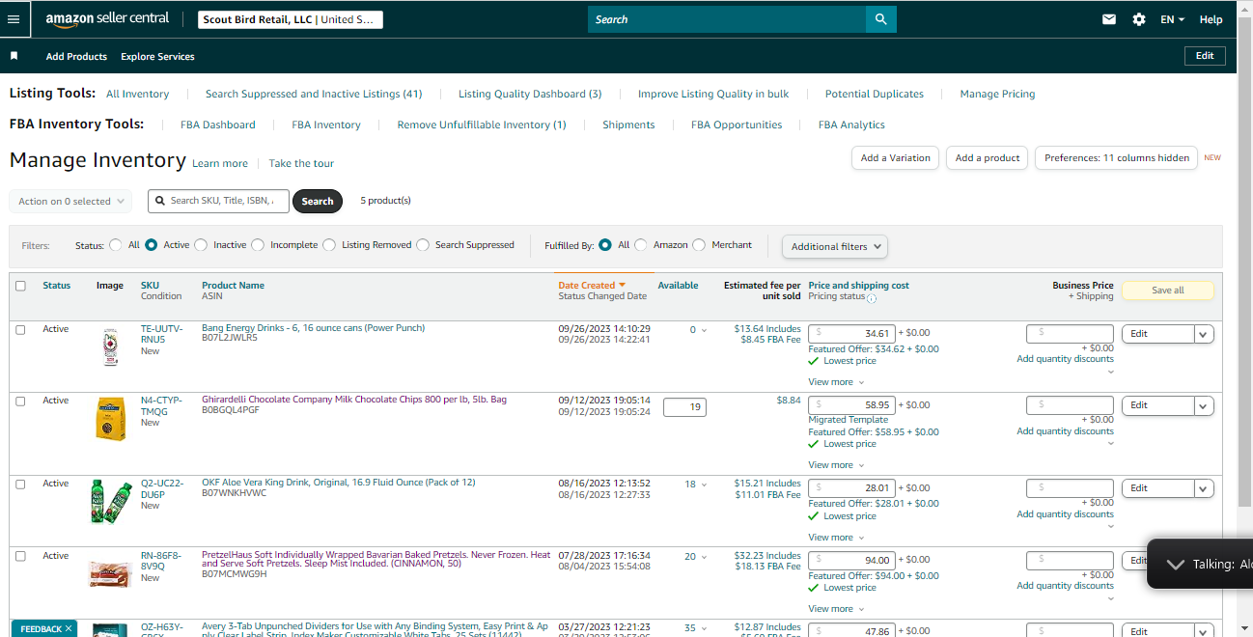Click the search magnifier button
The height and width of the screenshot is (637, 1253).
(880, 19)
